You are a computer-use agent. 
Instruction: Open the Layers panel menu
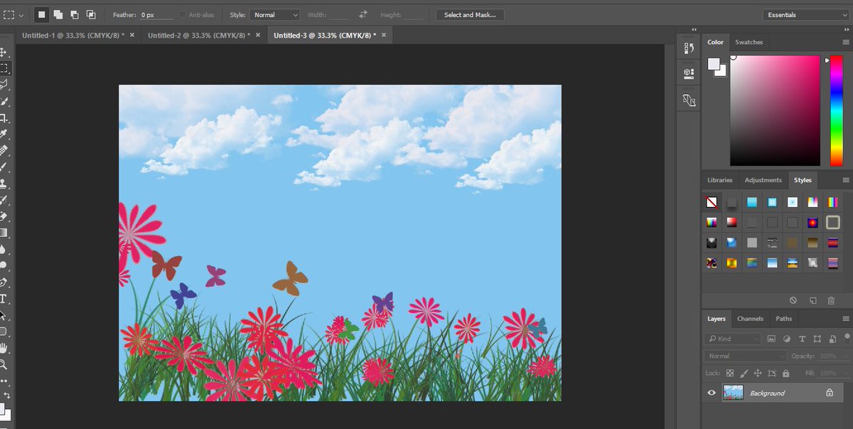(846, 319)
